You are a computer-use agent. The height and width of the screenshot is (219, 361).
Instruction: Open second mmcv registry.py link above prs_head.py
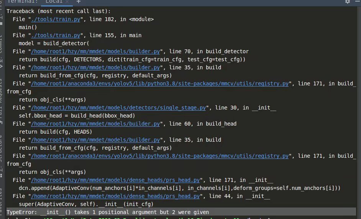(160, 156)
